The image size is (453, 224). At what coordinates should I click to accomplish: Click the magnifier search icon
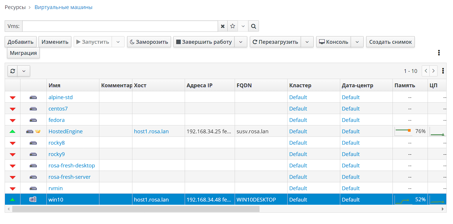[254, 26]
